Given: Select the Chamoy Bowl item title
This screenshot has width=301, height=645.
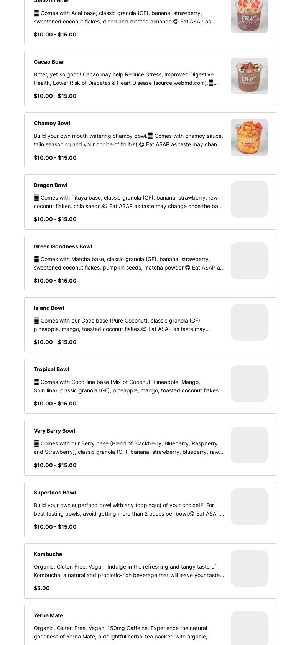Looking at the screenshot, I should (x=52, y=123).
